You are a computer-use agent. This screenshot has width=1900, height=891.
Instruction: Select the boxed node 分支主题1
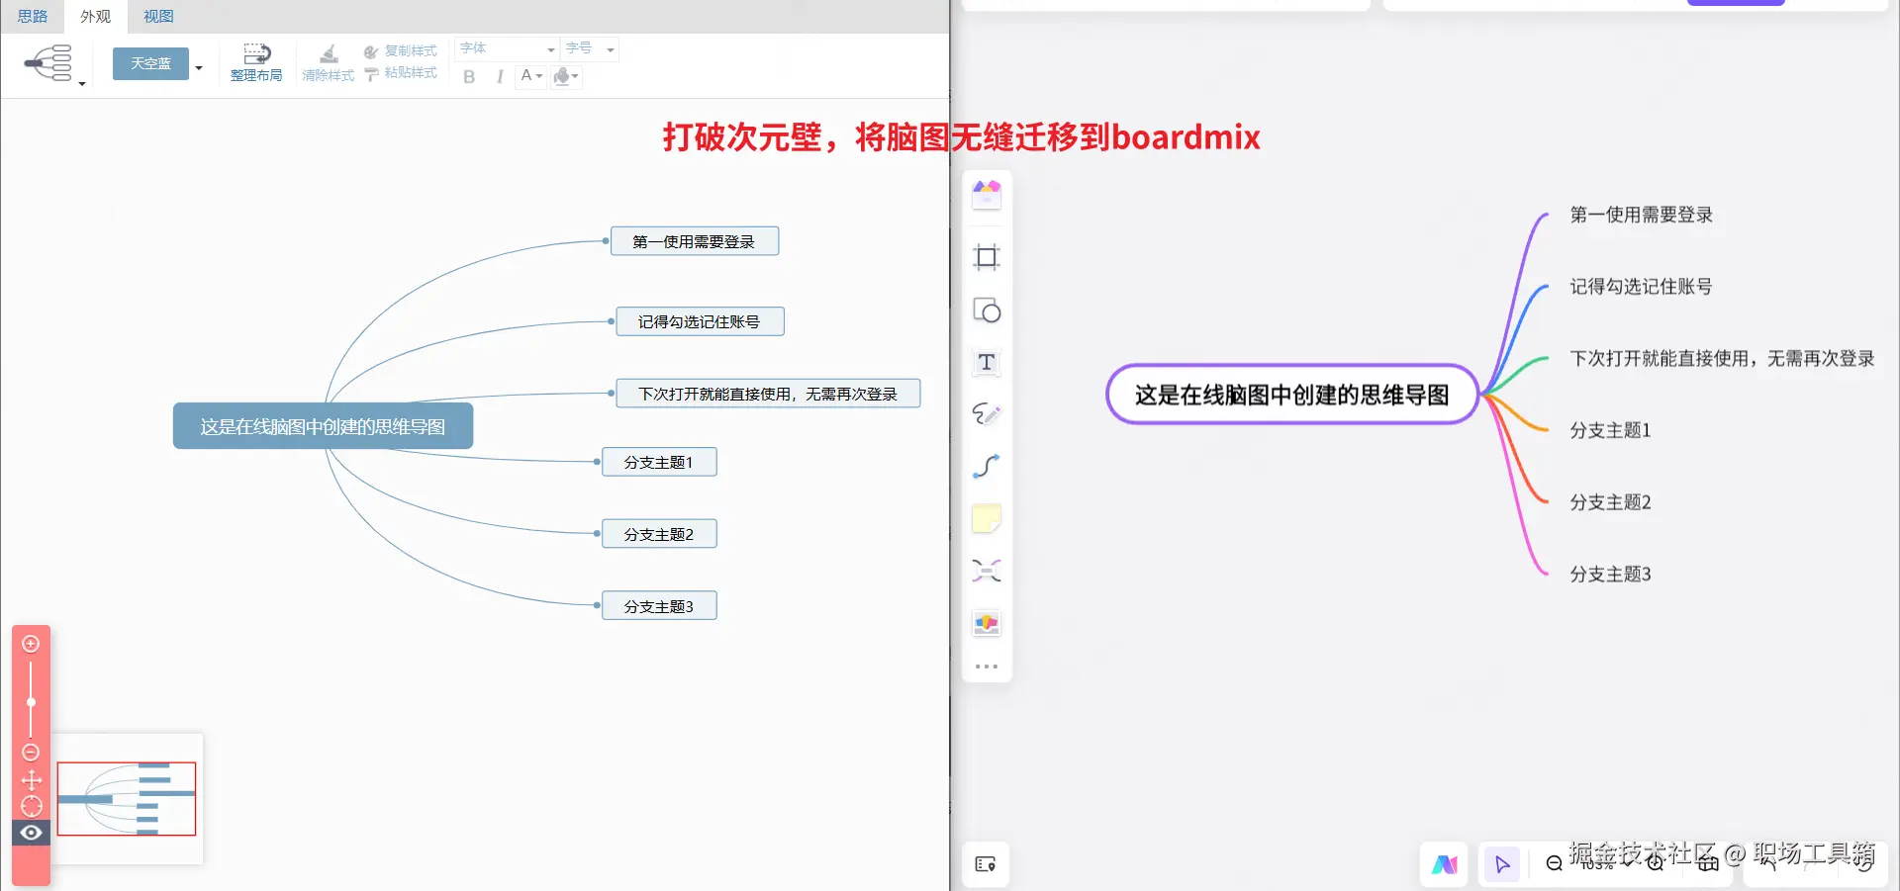tap(659, 462)
